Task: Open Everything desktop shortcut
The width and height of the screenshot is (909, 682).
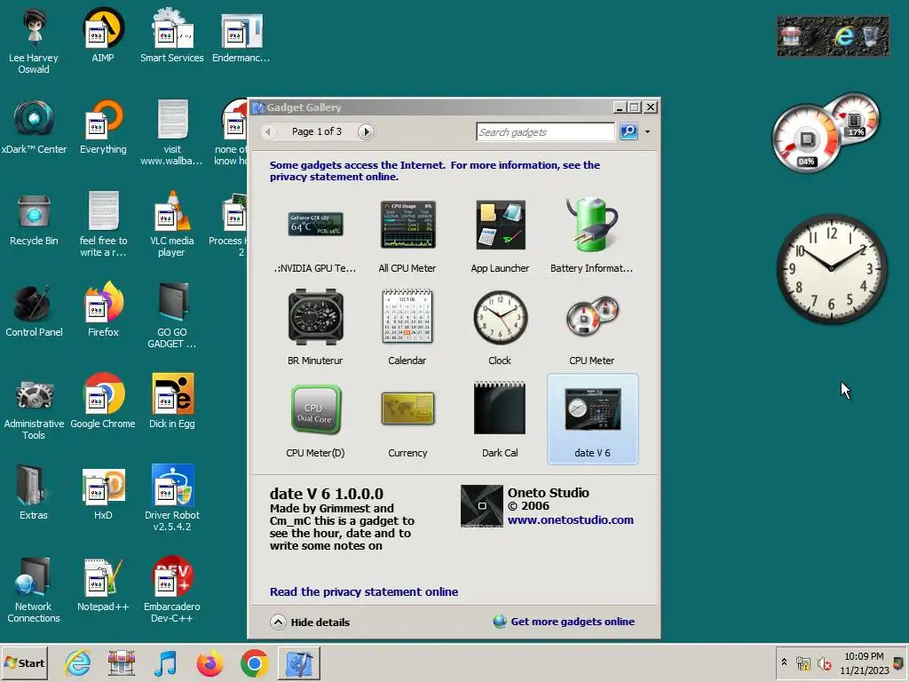Action: (103, 126)
